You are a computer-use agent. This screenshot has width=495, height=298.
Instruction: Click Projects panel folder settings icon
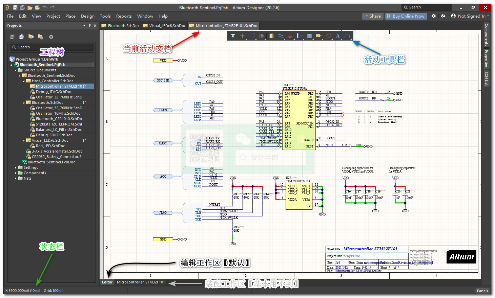coord(40,37)
